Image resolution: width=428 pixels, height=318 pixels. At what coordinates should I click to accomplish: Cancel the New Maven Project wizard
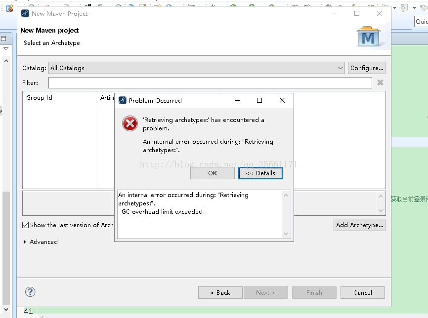pyautogui.click(x=362, y=293)
